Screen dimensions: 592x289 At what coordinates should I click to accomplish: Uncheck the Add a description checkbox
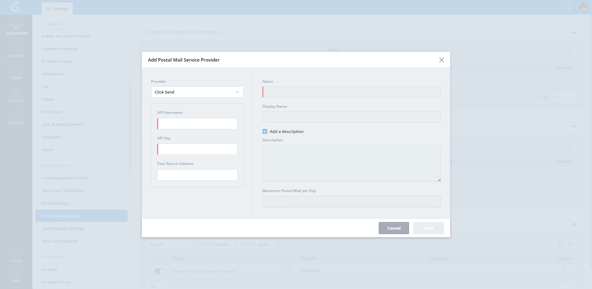pos(265,131)
